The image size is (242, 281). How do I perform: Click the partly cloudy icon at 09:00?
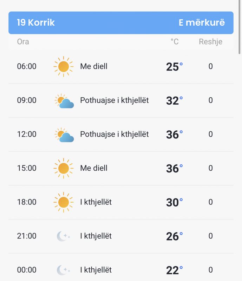[64, 101]
